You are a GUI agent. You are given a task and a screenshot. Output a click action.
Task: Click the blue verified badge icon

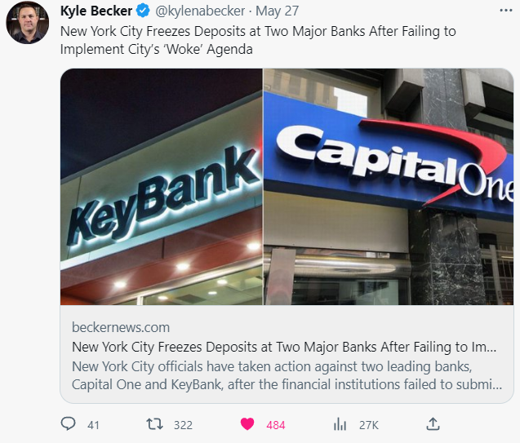(x=143, y=11)
